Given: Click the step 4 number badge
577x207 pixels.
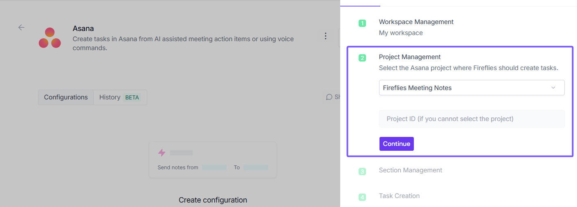Looking at the screenshot, I should [362, 197].
